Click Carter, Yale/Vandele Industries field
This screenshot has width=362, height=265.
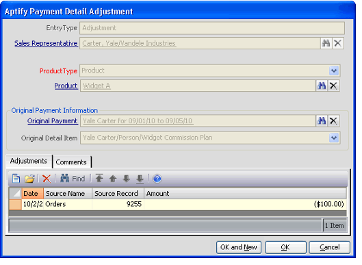200,43
